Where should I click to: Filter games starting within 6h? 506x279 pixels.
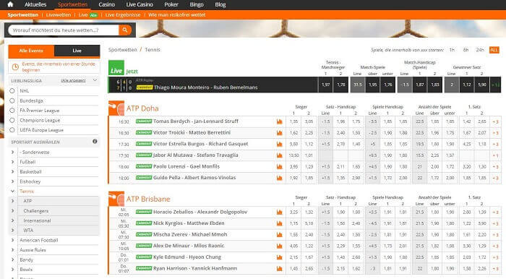[x=466, y=50]
